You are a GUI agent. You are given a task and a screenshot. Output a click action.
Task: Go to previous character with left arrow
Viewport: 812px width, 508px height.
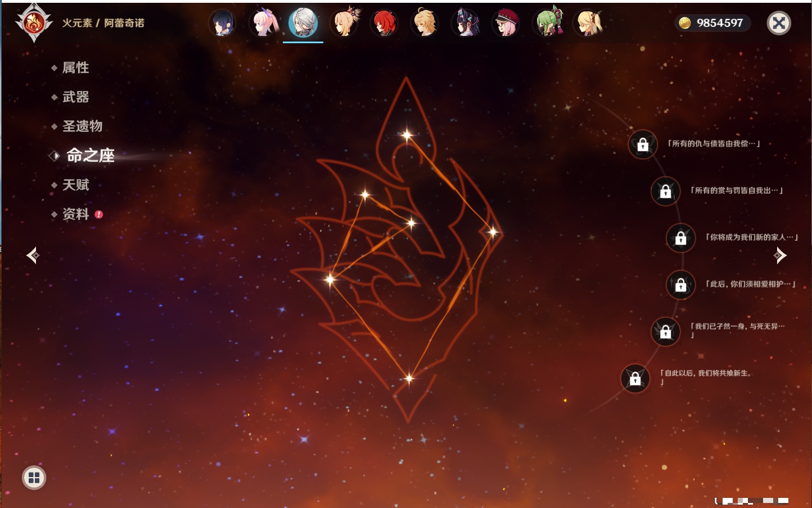point(33,255)
